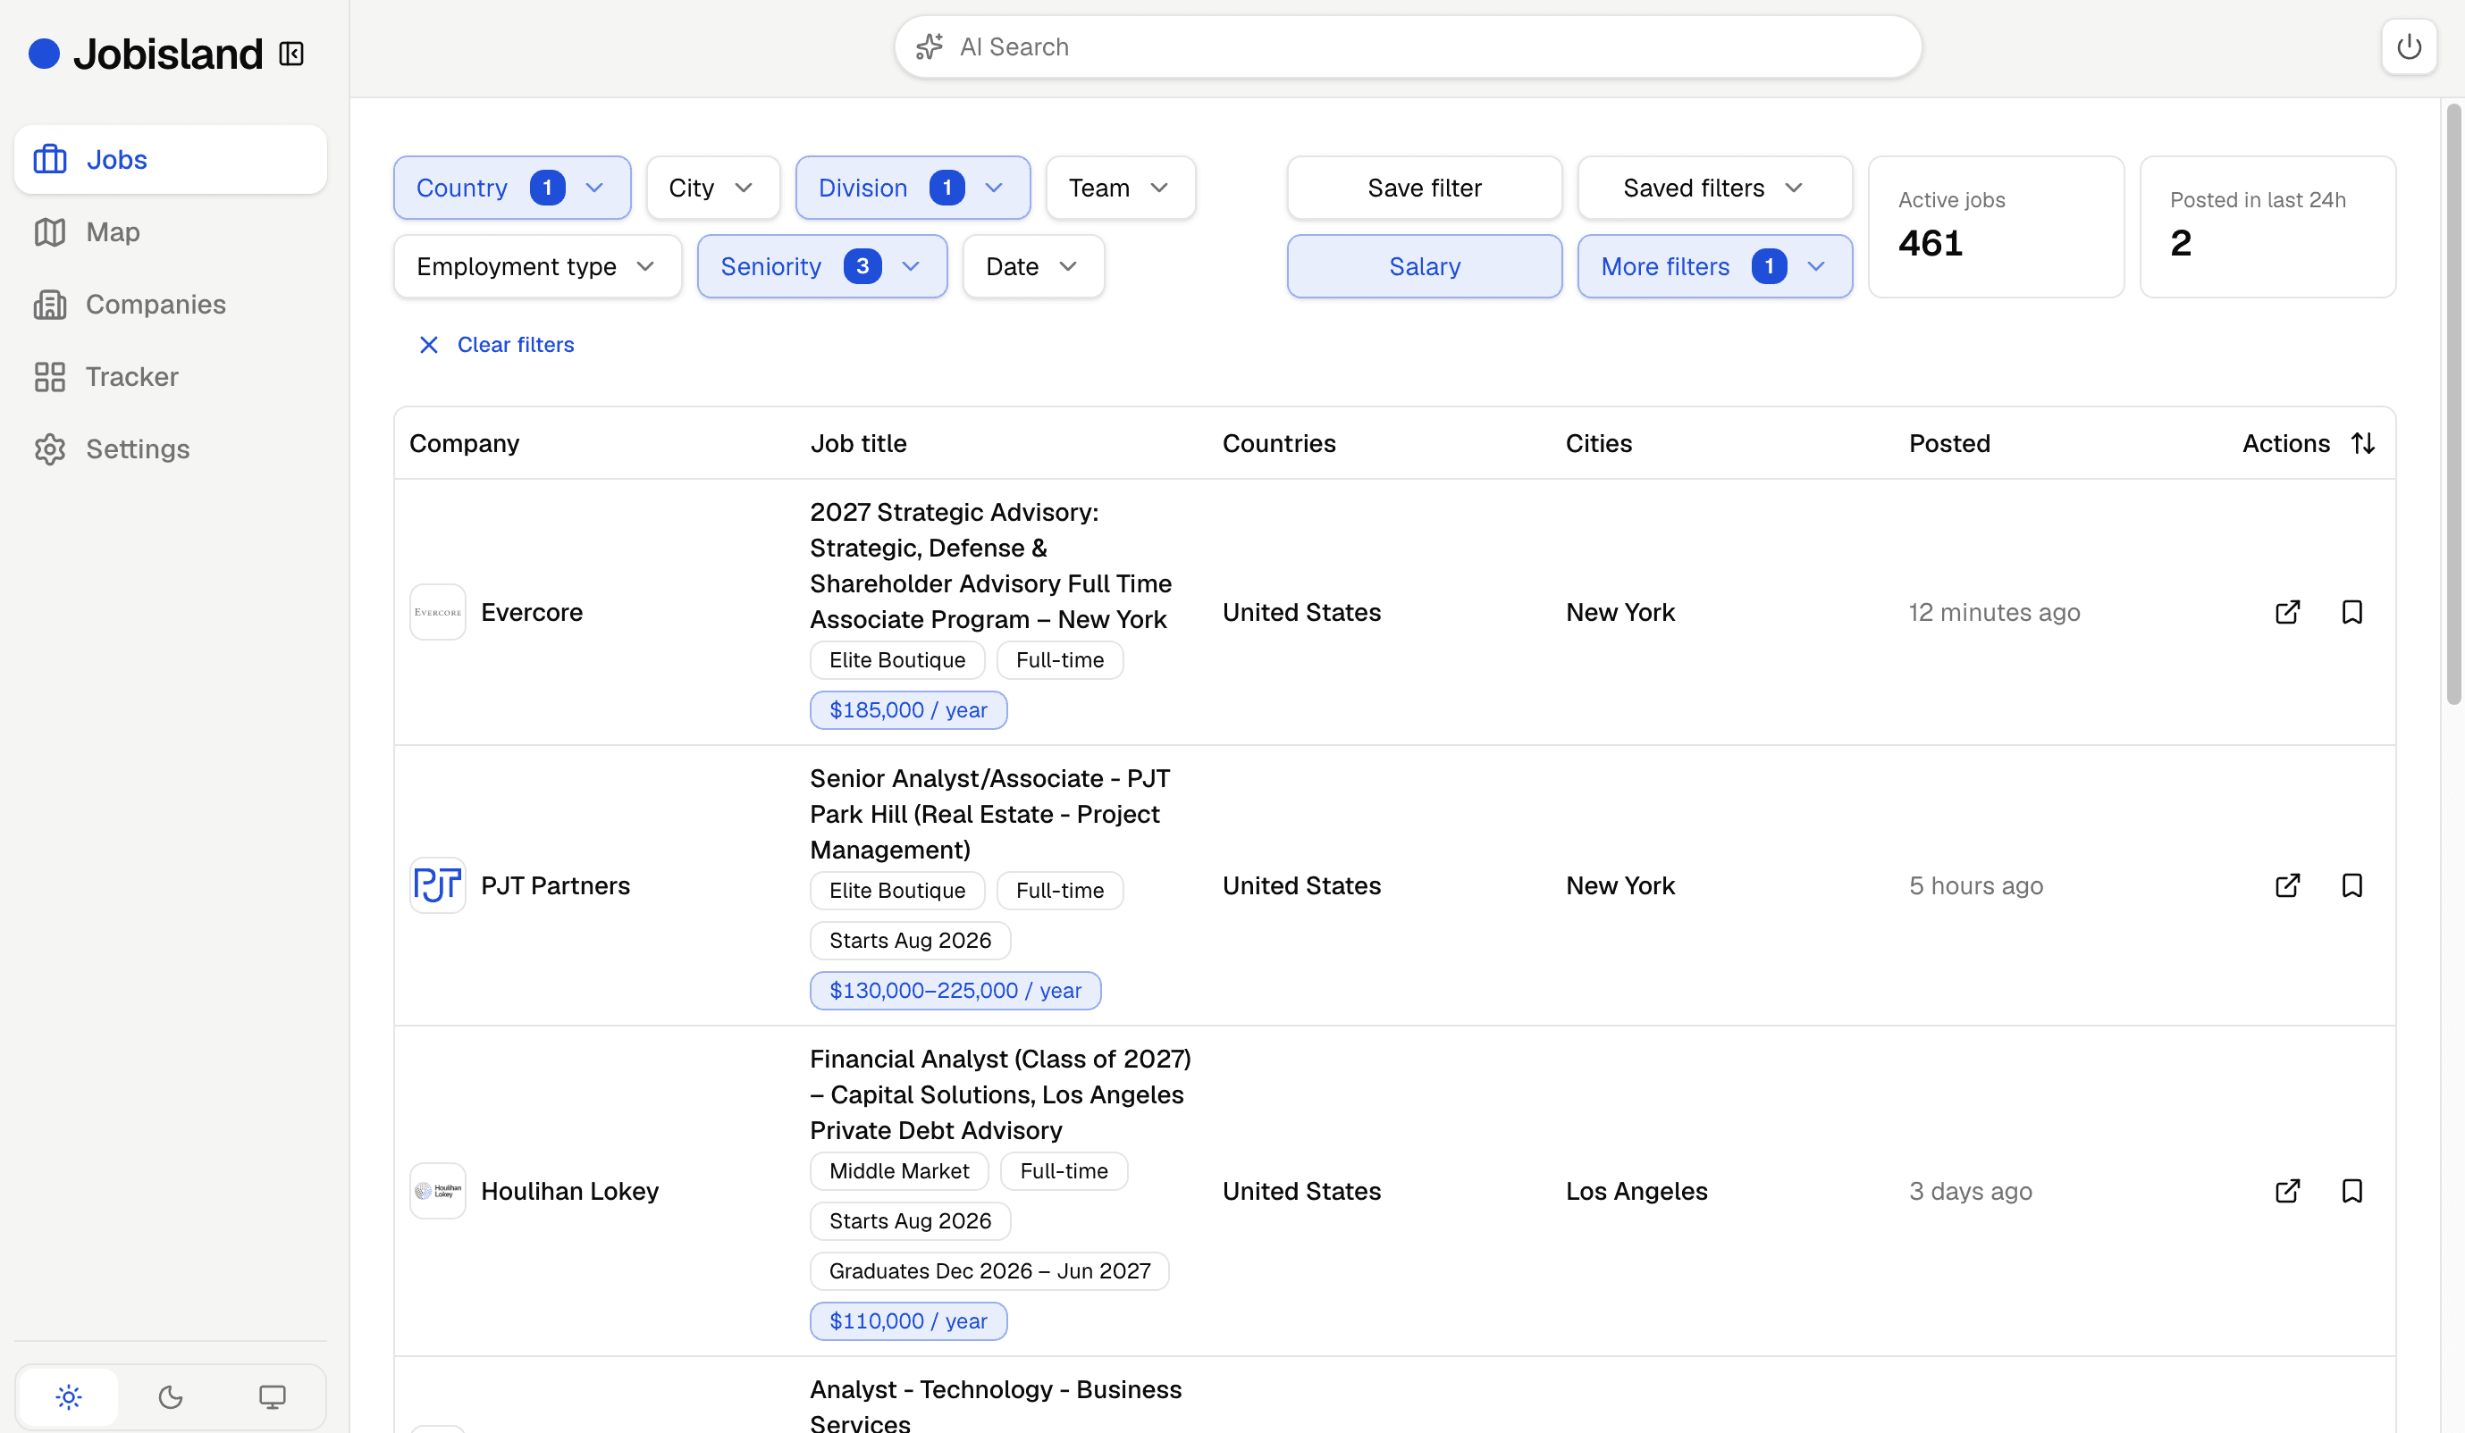
Task: Open external link for Houlihan Lokey job
Action: point(2287,1191)
